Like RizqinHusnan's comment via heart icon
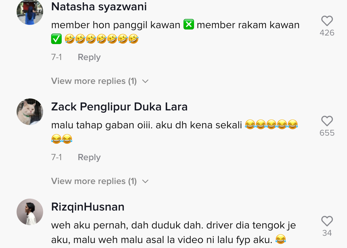Image resolution: width=347 pixels, height=248 pixels. point(327,221)
